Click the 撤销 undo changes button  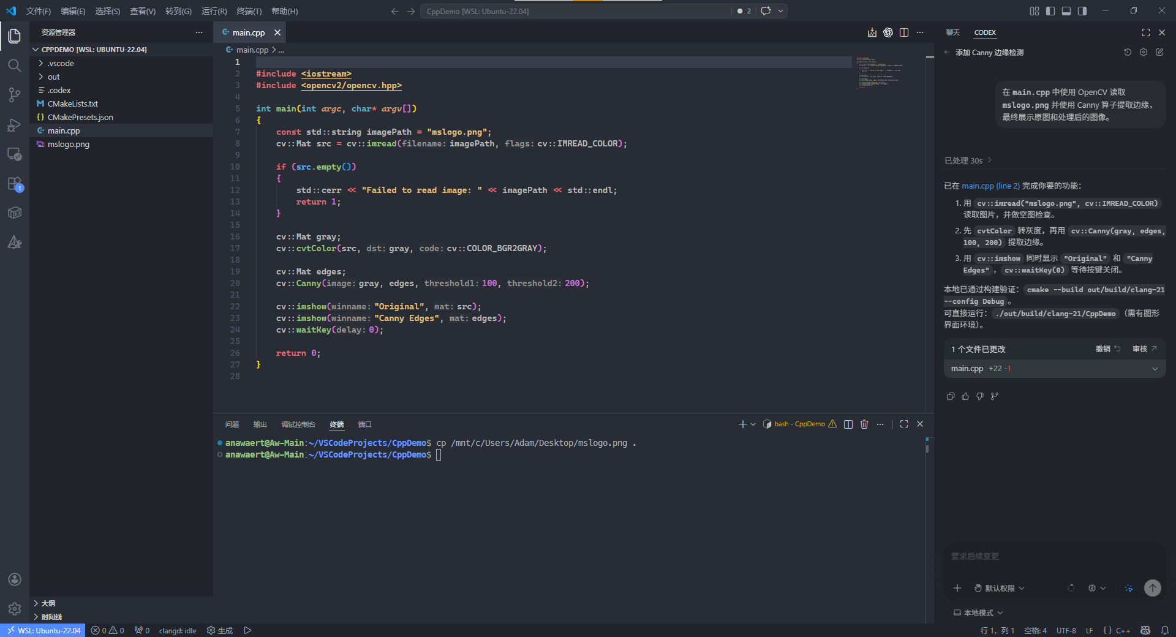point(1107,349)
